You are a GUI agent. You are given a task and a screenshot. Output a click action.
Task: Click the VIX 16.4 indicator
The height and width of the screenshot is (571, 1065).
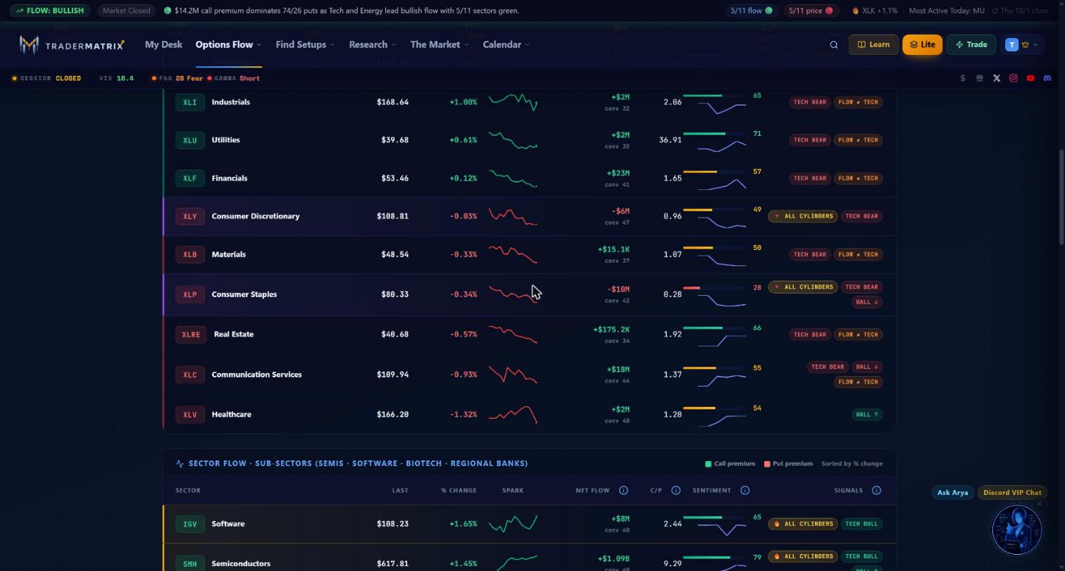click(x=116, y=78)
